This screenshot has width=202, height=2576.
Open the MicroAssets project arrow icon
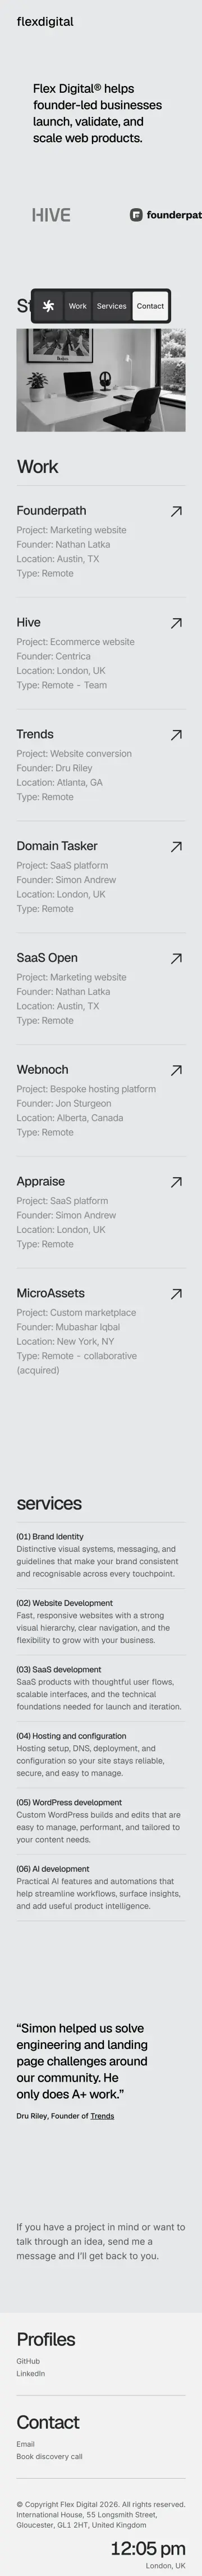176,1294
